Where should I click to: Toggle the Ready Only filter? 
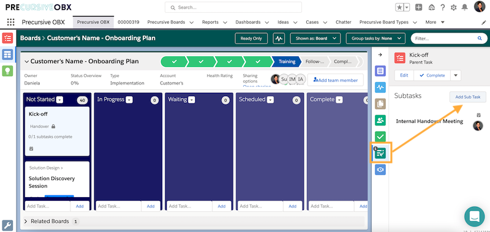251,39
